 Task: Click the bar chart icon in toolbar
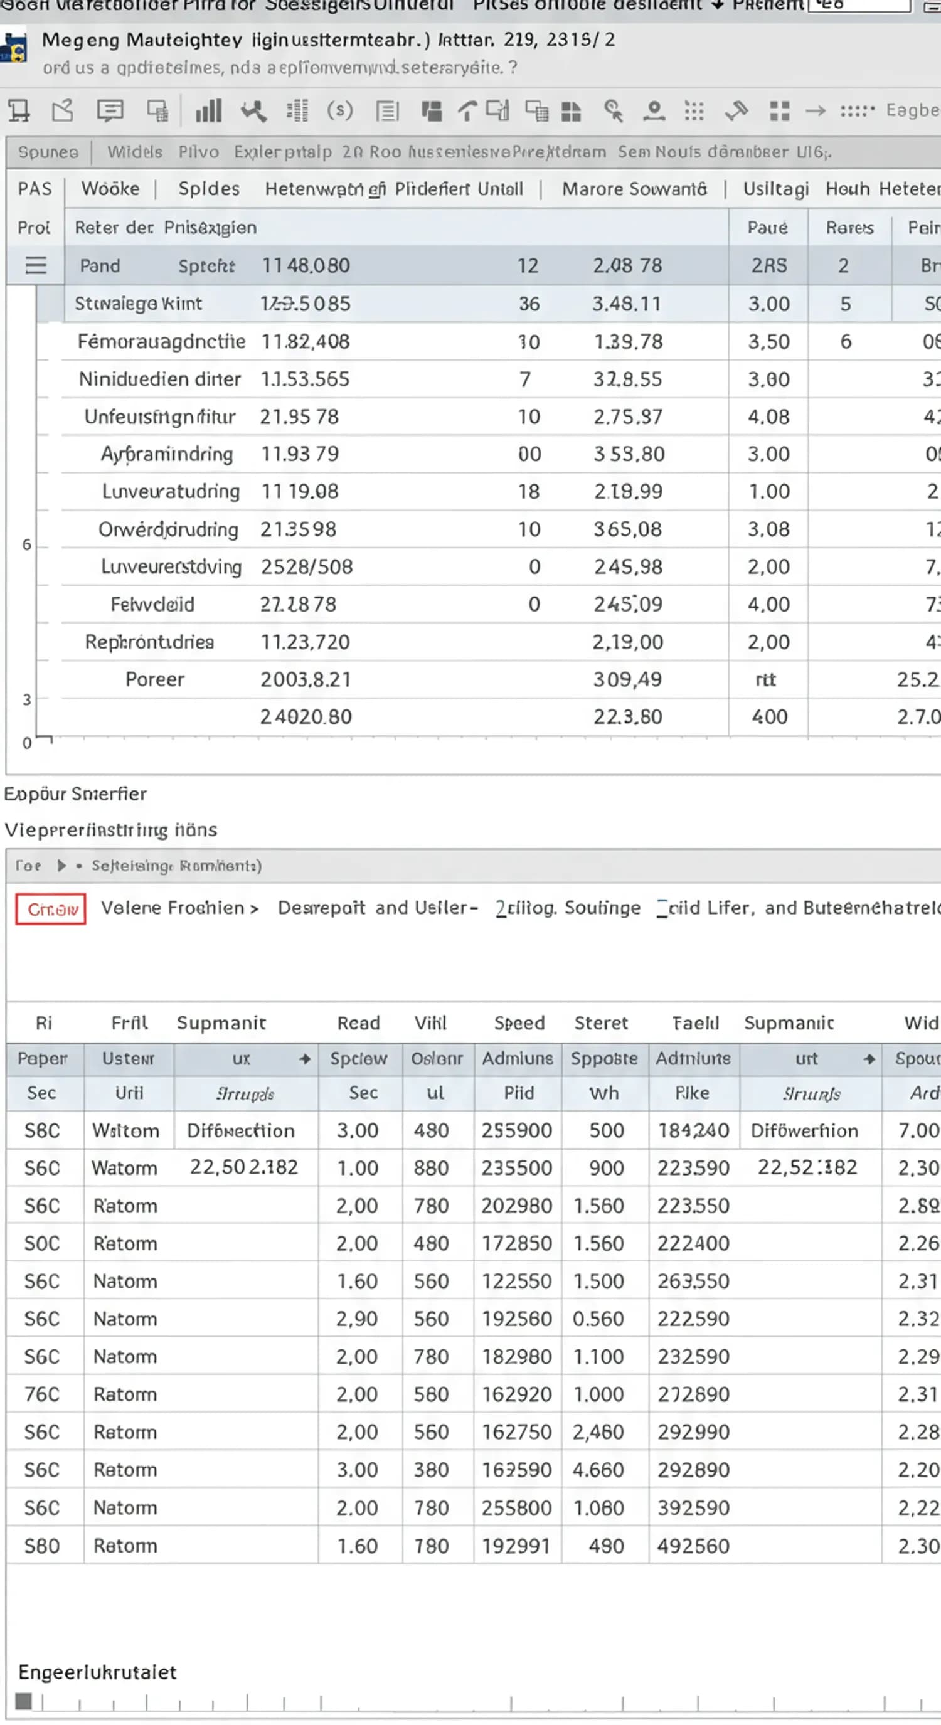[x=208, y=110]
